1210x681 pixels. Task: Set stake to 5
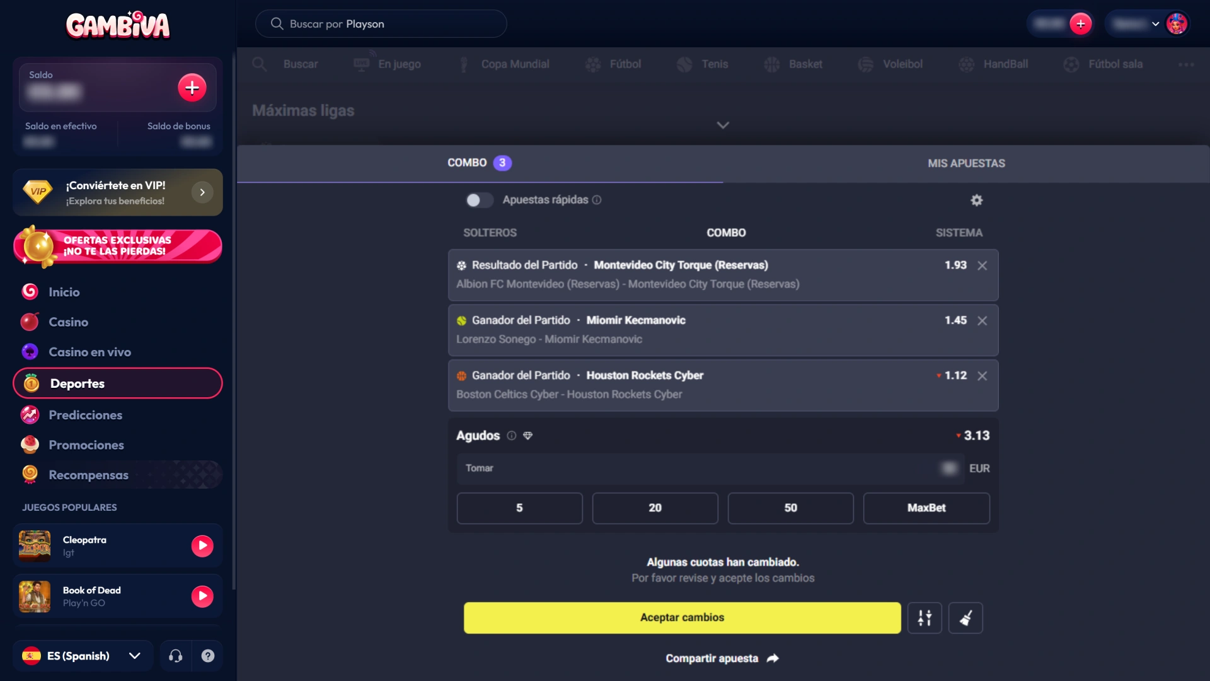point(519,508)
